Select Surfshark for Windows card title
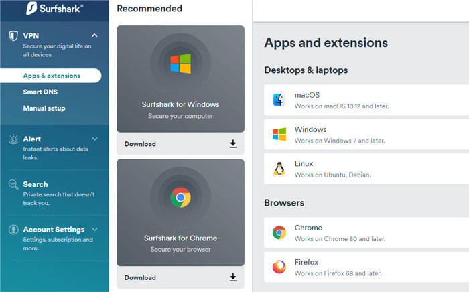The width and height of the screenshot is (469, 292). tap(181, 104)
